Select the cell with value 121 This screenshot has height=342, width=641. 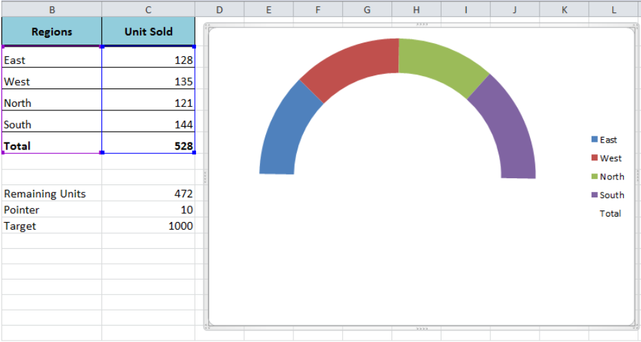tap(148, 99)
